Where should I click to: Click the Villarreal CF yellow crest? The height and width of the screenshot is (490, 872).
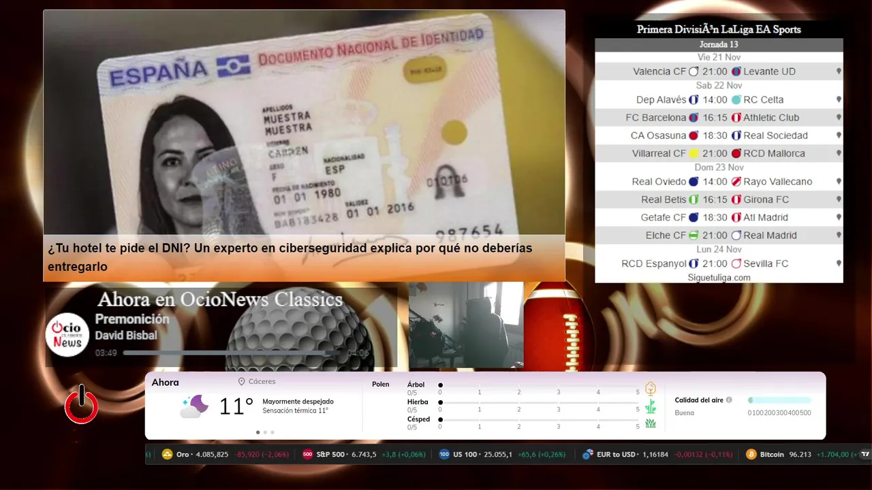pyautogui.click(x=694, y=154)
